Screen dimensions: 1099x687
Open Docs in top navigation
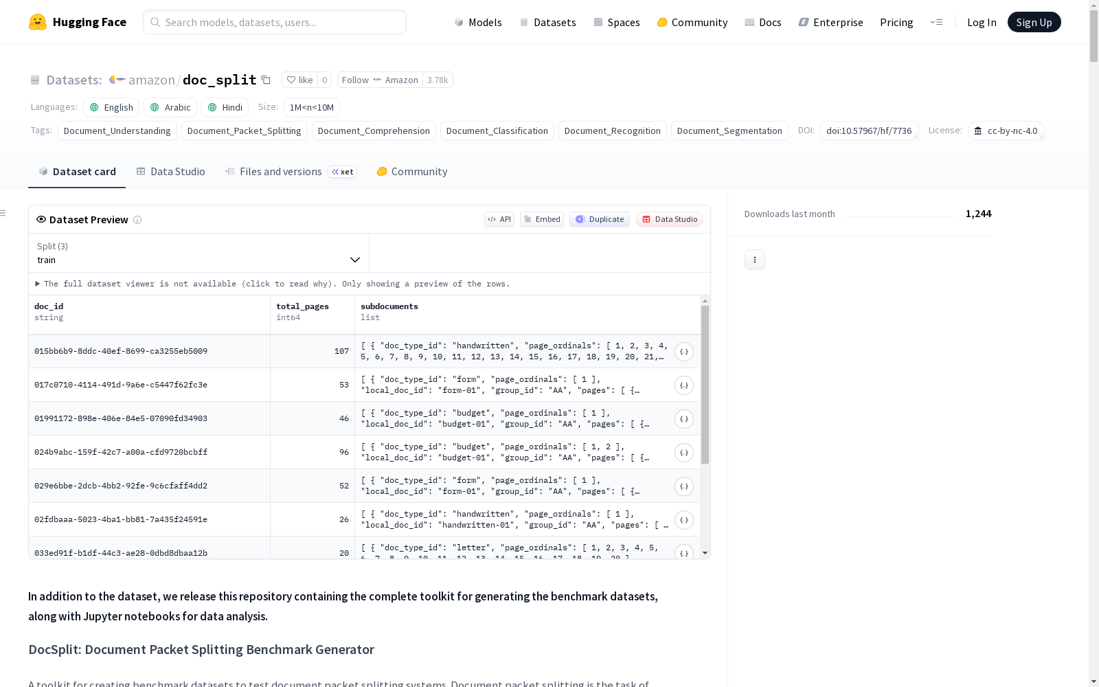[x=763, y=22]
